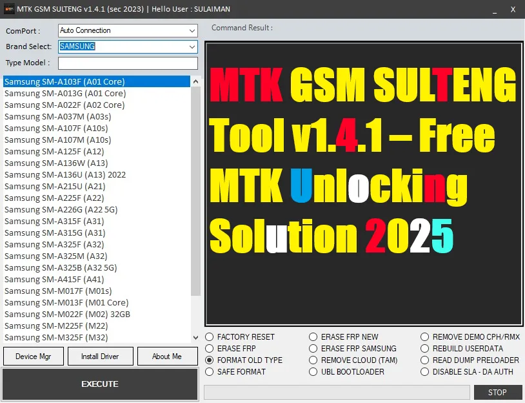Select Samsung SM-M013F (M01 Core)
525x403 pixels.
97,302
